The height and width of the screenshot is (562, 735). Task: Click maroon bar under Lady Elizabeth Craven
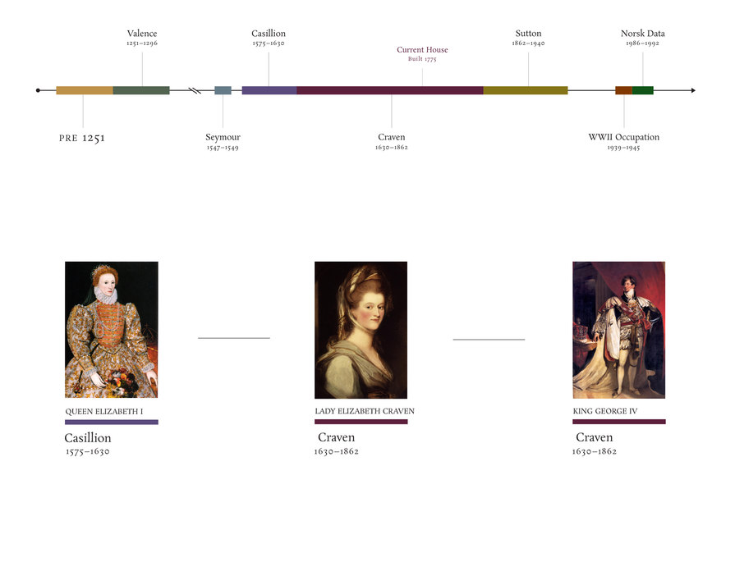point(361,422)
